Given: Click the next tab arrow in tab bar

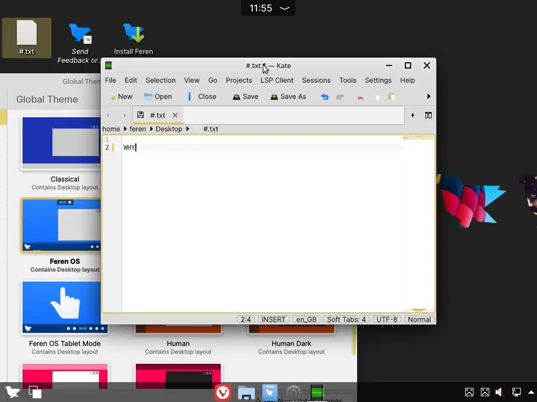Looking at the screenshot, I should [x=125, y=116].
